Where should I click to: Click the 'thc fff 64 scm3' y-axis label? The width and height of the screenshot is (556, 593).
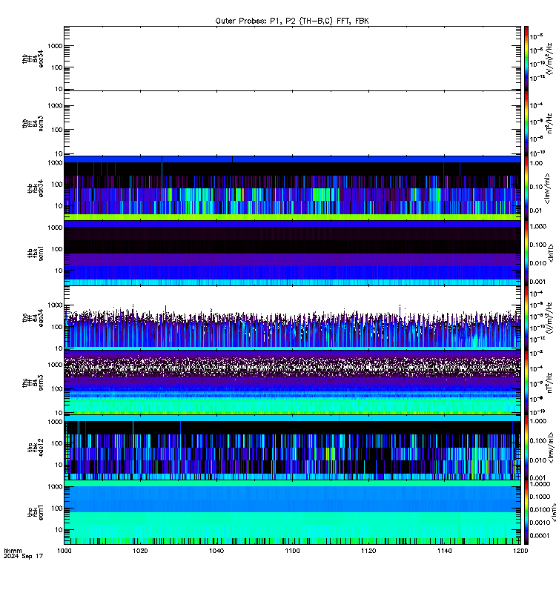point(33,382)
